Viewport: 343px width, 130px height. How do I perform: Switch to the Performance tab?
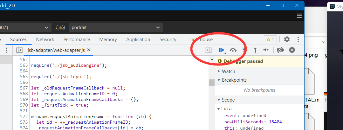pyautogui.click(x=77, y=40)
